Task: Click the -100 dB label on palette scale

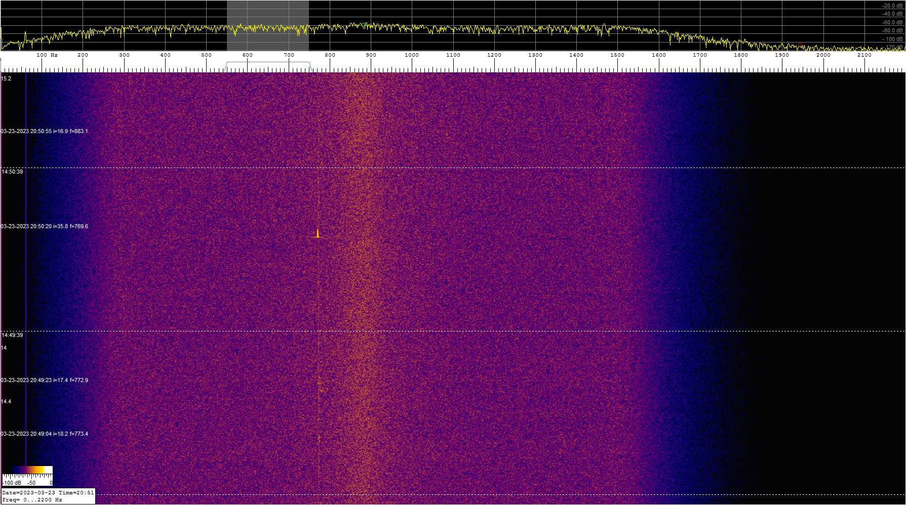Action: pos(12,483)
